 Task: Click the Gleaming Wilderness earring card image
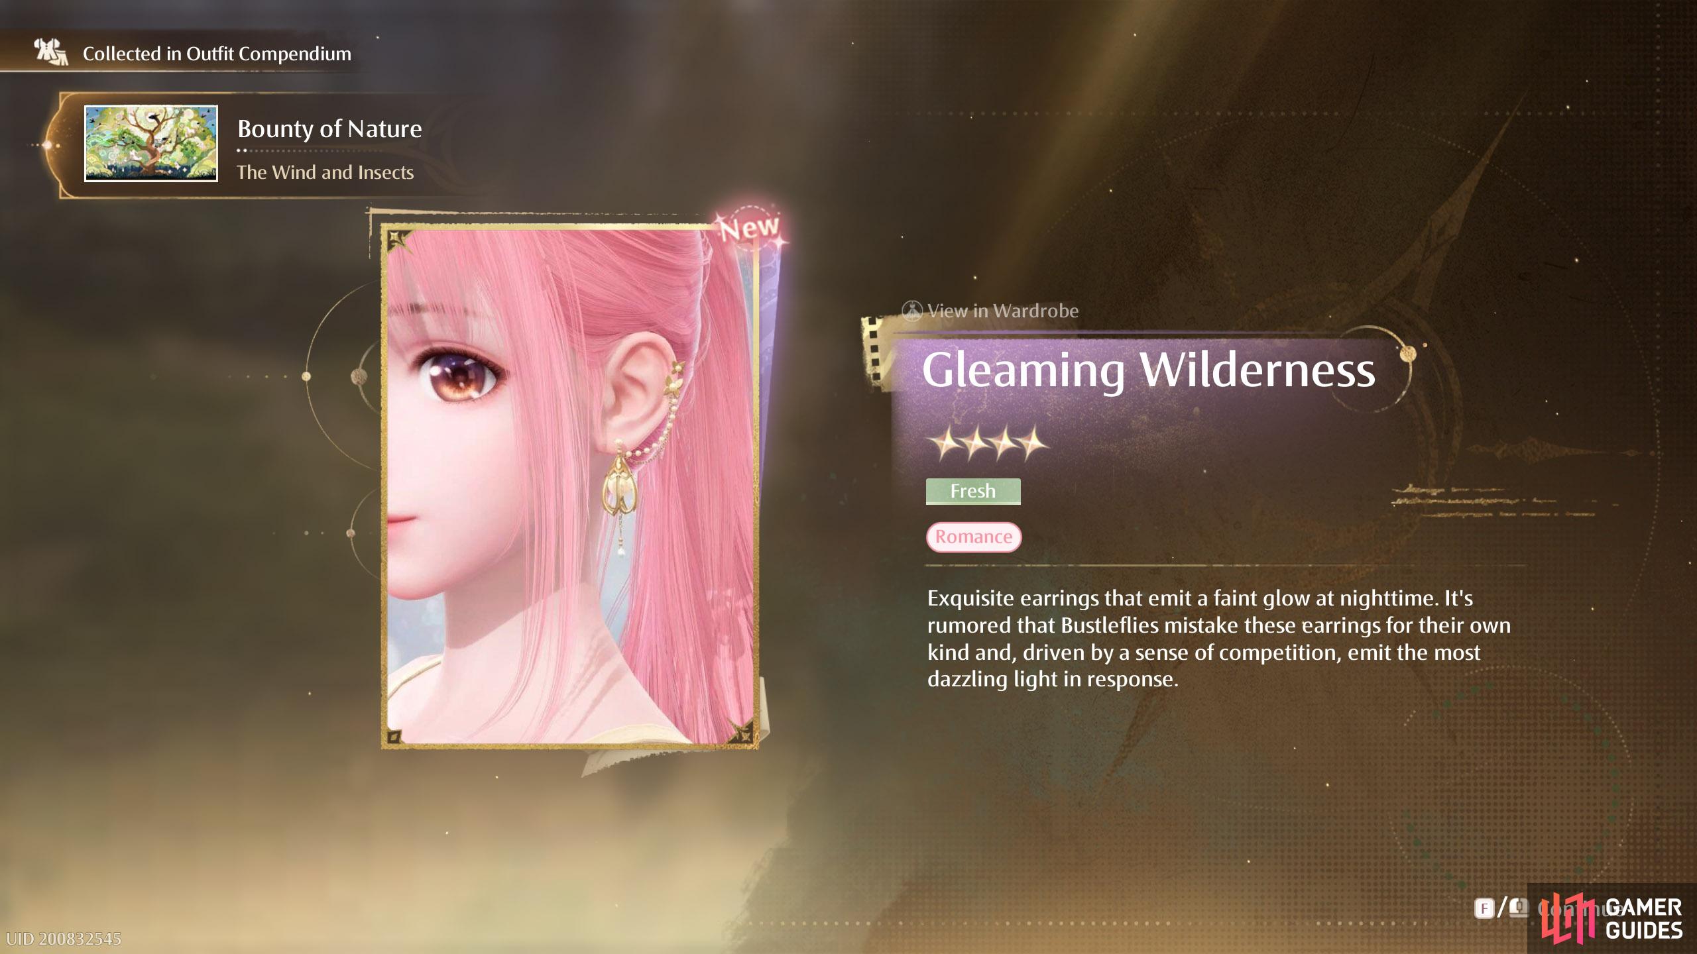pos(570,487)
